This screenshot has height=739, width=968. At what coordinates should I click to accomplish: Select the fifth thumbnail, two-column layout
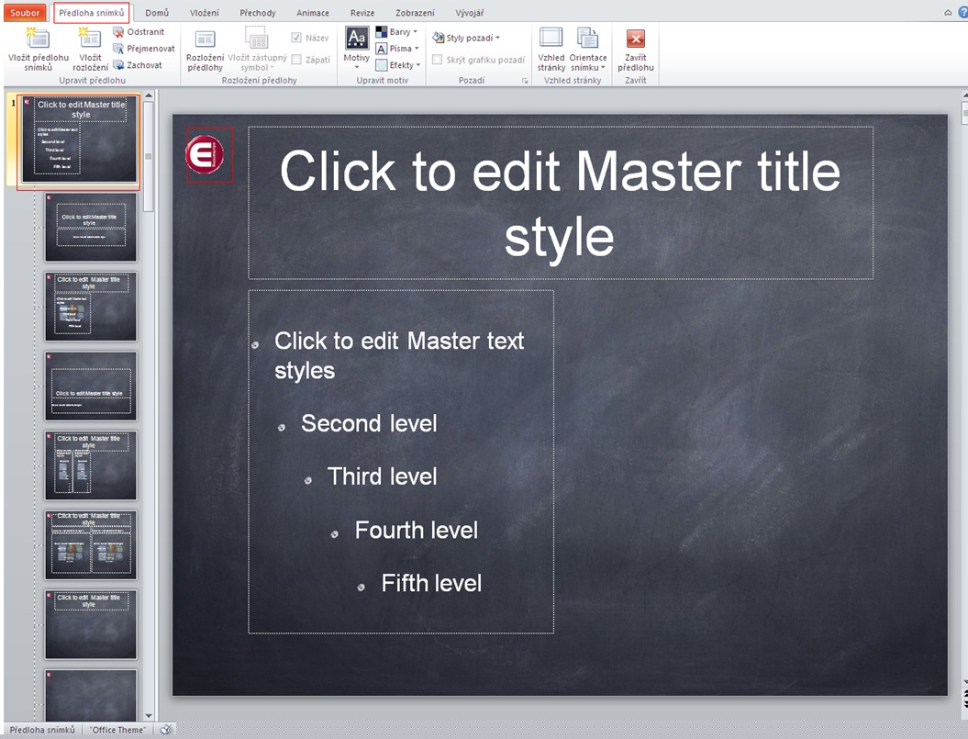point(91,465)
